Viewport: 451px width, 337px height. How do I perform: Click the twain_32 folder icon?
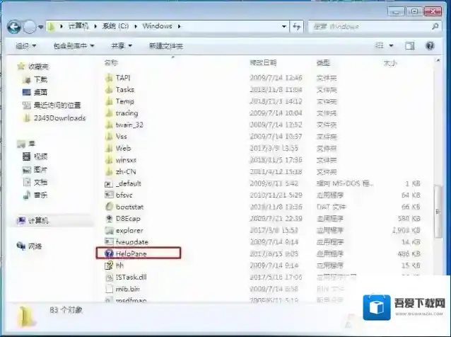click(x=109, y=125)
